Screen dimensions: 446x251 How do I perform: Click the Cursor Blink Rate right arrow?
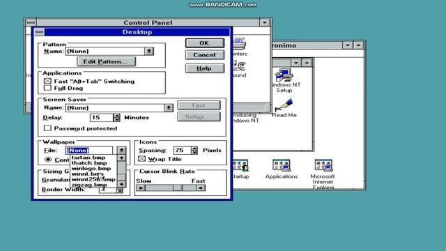[201, 188]
